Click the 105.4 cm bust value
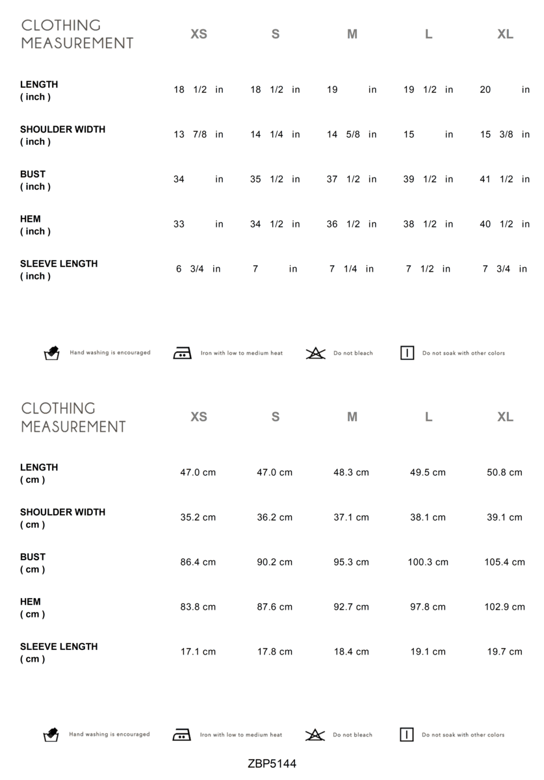 pyautogui.click(x=504, y=562)
